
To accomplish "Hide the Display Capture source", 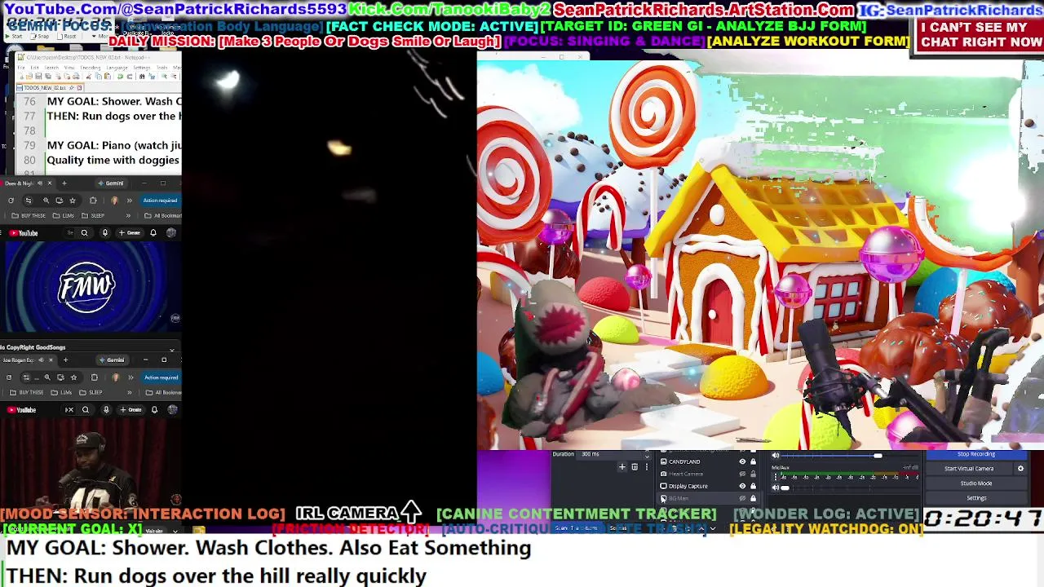I will point(742,486).
